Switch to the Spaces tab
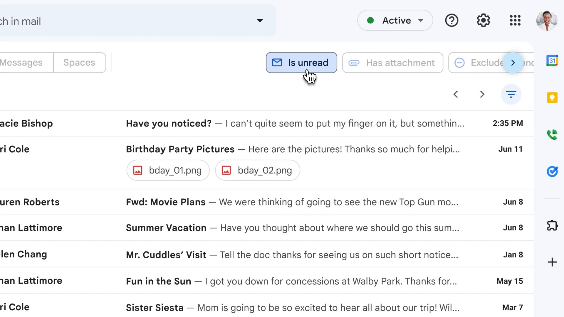 (x=79, y=63)
